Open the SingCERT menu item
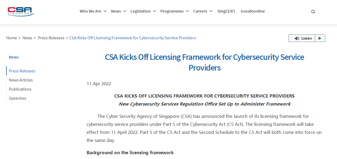337x159 pixels. click(x=226, y=11)
